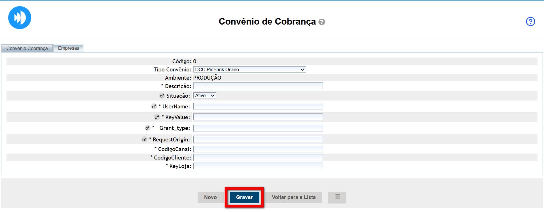Viewport: 544px width, 212px height.
Task: Click into the UserName text field
Action: click(x=258, y=106)
